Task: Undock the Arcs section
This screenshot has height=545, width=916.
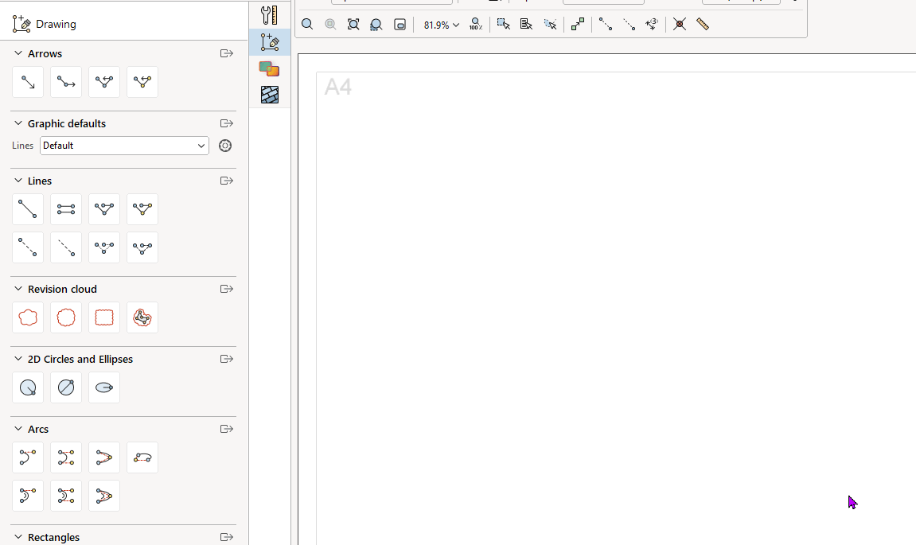Action: click(227, 429)
